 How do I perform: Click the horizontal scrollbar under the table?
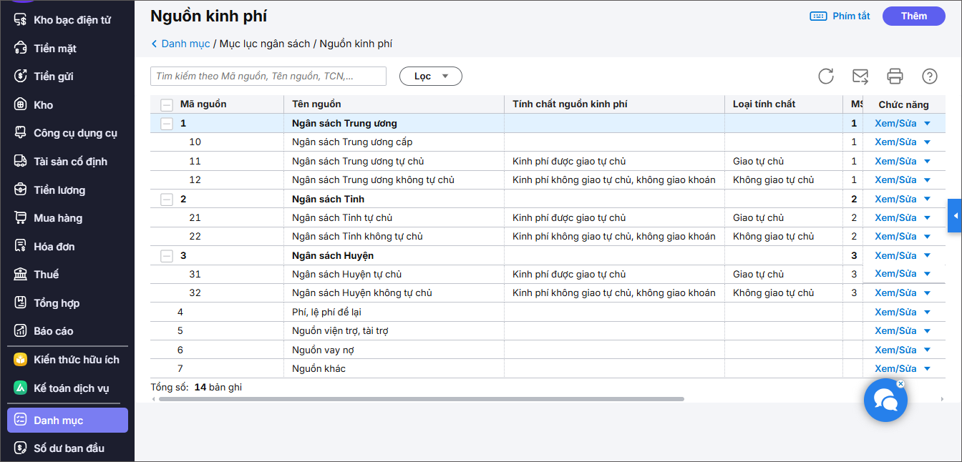(x=421, y=399)
